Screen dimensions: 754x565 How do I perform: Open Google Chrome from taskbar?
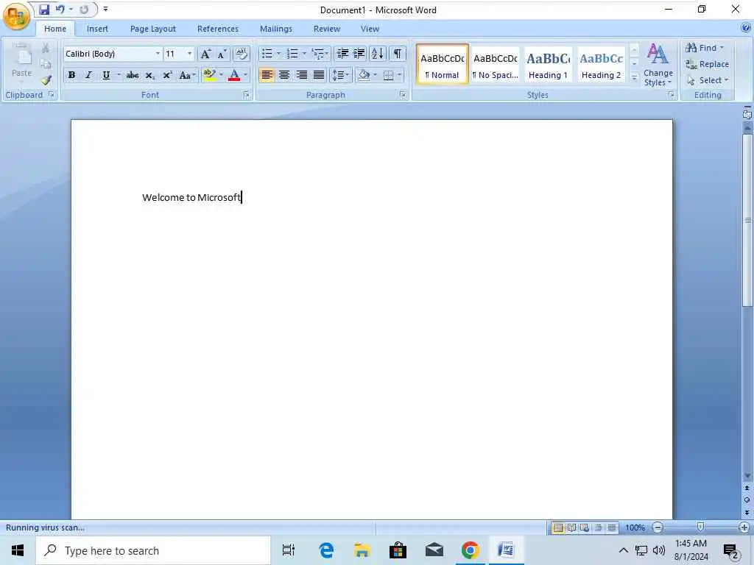coord(470,550)
